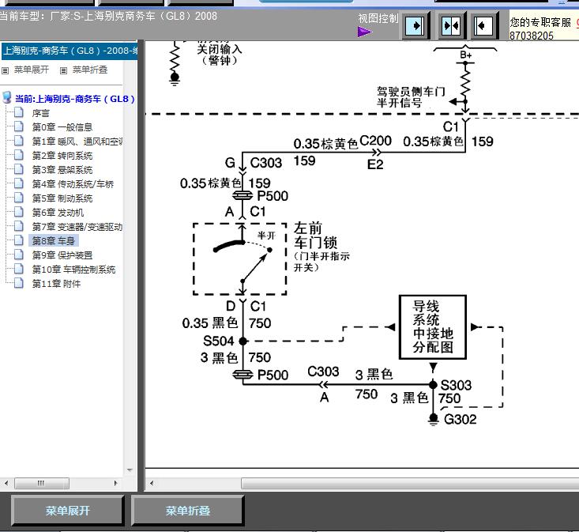Image resolution: width=579 pixels, height=532 pixels.
Task: Click splice label S303 in diagram
Action: pos(456,385)
